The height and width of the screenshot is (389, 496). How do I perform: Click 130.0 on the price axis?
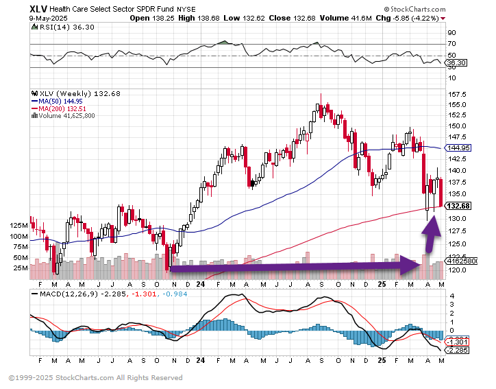tap(457, 219)
